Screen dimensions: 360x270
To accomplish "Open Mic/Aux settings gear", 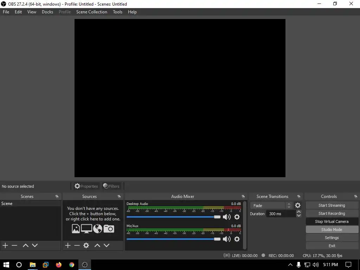I will click(237, 239).
